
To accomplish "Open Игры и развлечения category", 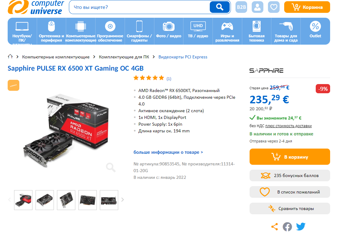I will [x=227, y=31].
